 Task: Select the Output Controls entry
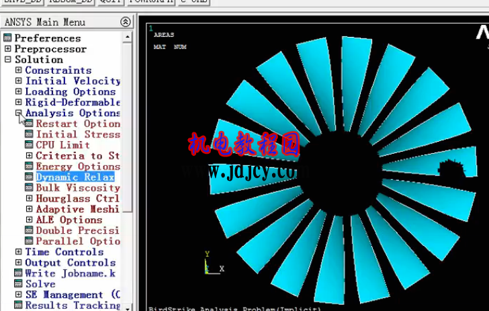coord(70,263)
